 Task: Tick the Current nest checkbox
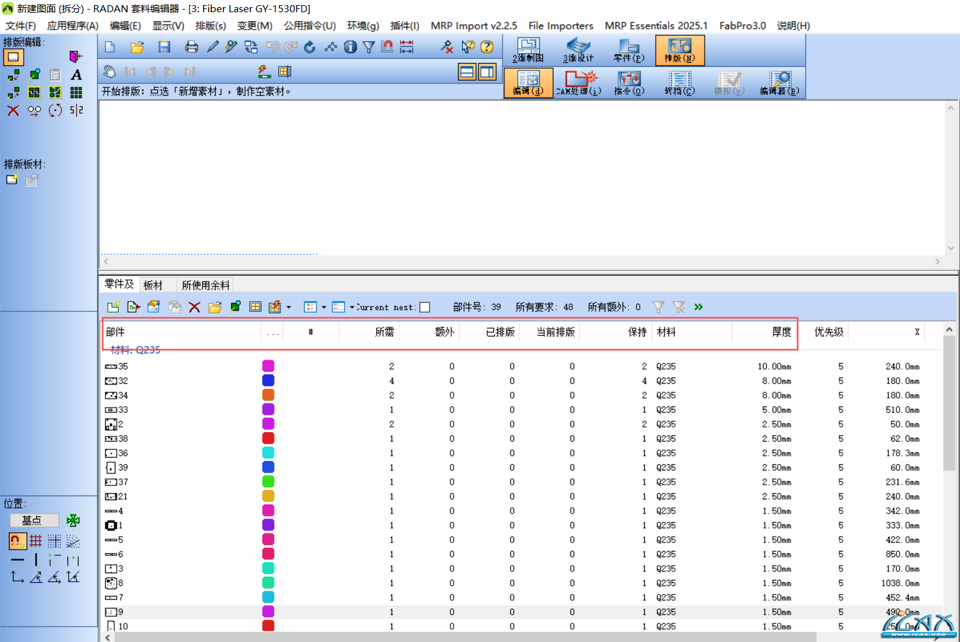425,308
